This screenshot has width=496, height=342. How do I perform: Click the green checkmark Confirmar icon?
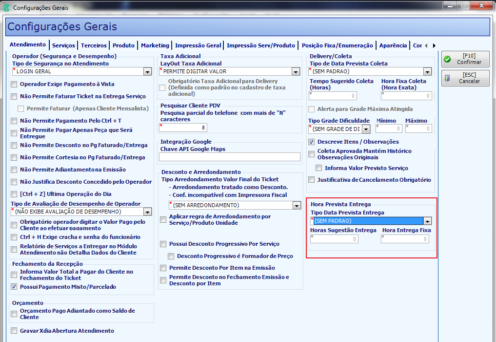point(447,59)
